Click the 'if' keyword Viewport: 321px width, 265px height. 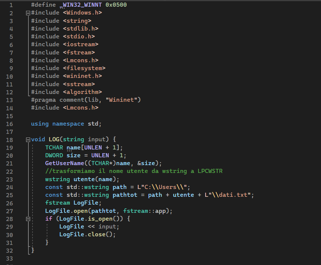click(x=49, y=219)
